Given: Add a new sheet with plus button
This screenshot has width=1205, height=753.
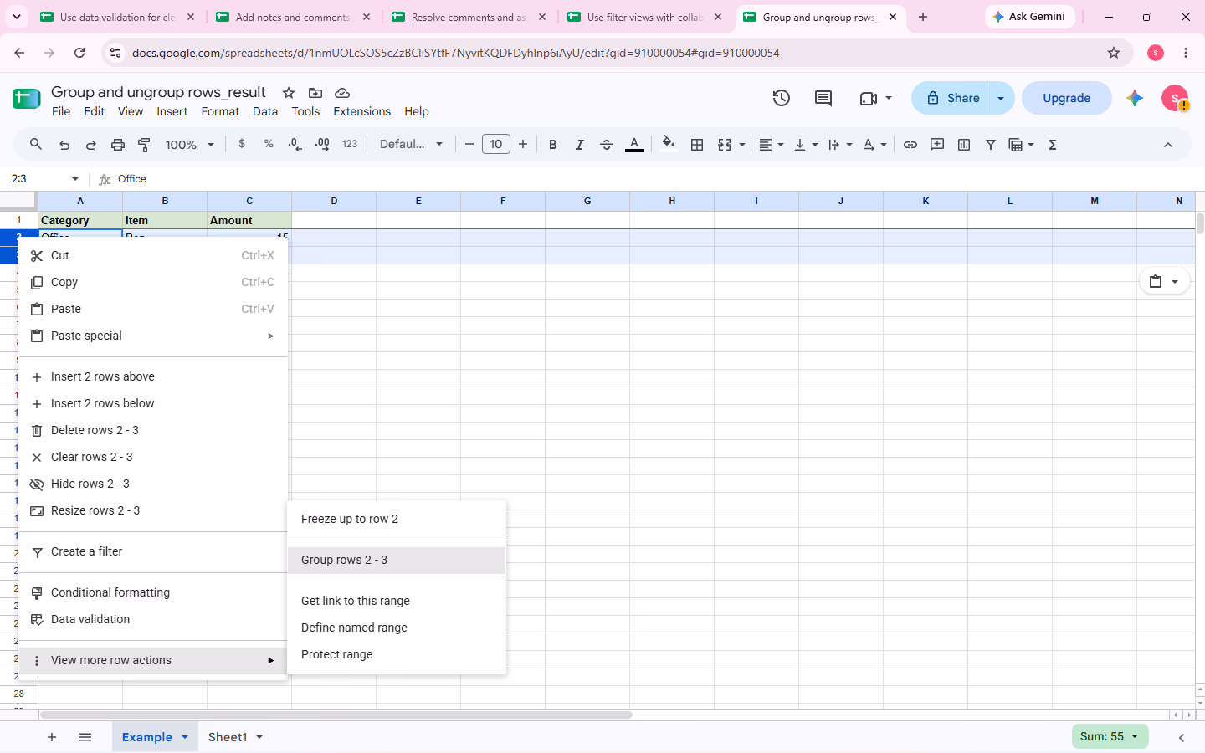Looking at the screenshot, I should click(x=52, y=737).
